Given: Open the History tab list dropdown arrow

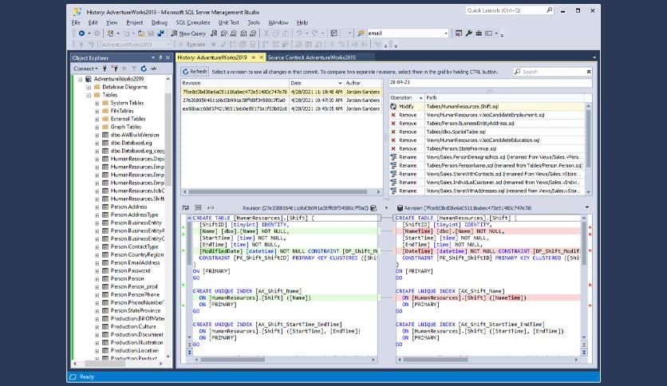Looking at the screenshot, I should [594, 57].
